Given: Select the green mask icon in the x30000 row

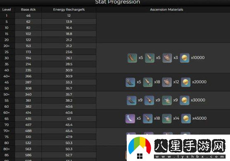Looking at the screenshot, I should point(167,100).
